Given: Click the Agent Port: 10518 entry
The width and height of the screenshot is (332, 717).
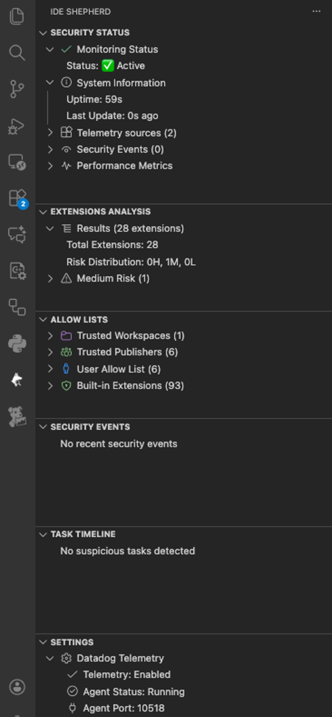Looking at the screenshot, I should pyautogui.click(x=120, y=708).
